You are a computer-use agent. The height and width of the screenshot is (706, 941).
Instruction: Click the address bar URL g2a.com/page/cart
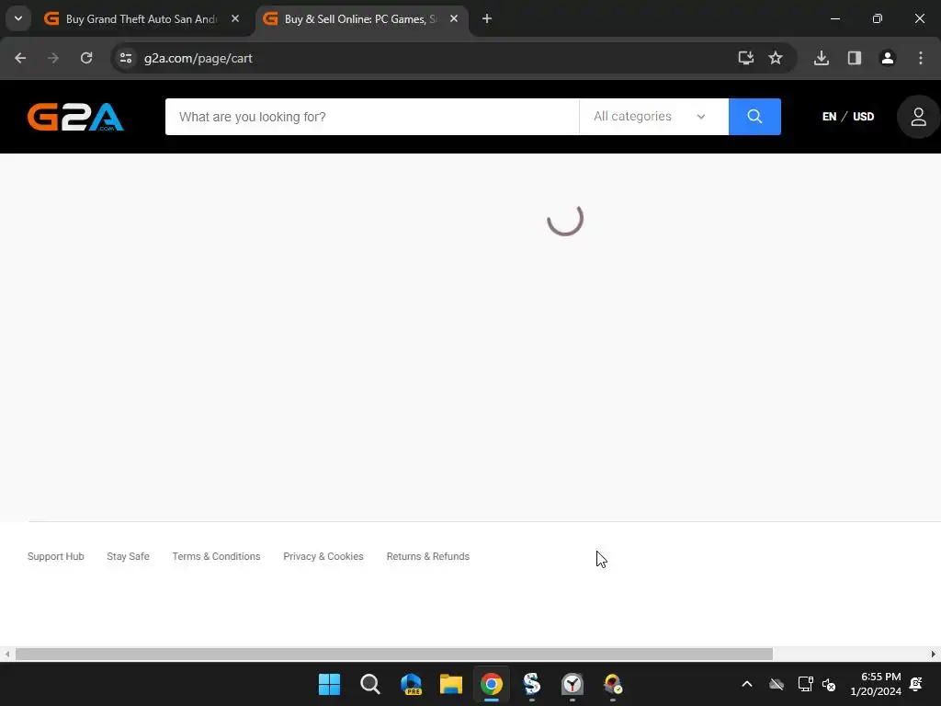198,58
